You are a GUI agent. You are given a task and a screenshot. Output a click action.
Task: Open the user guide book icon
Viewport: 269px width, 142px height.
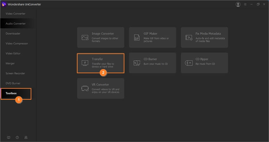9,137
